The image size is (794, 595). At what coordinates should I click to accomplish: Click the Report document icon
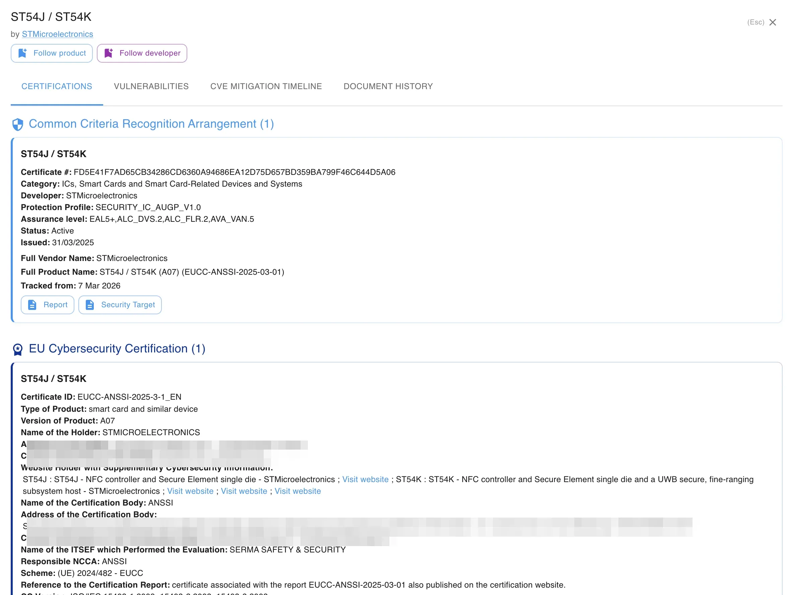[x=32, y=305]
